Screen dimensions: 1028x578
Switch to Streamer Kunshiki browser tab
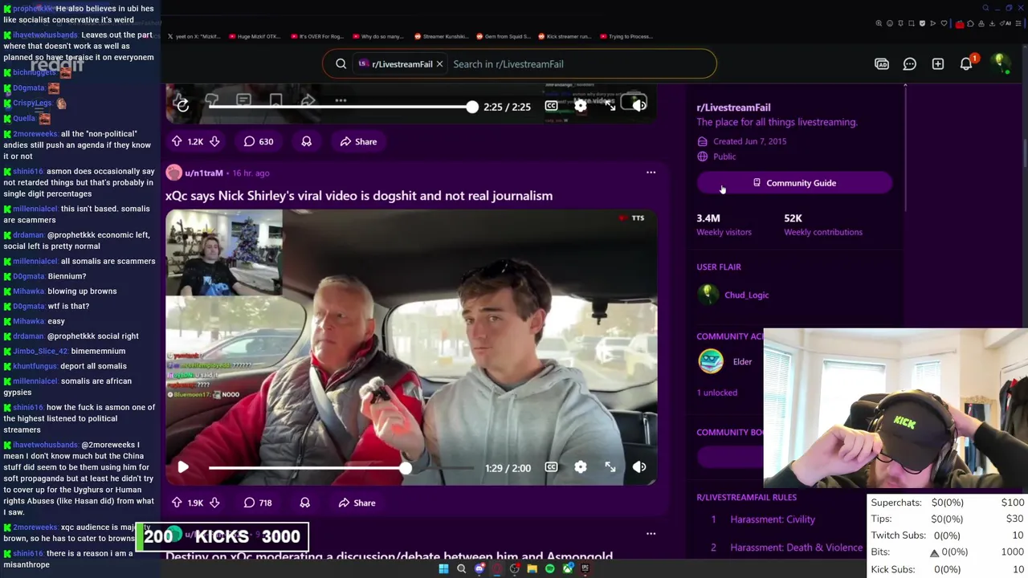coord(443,36)
